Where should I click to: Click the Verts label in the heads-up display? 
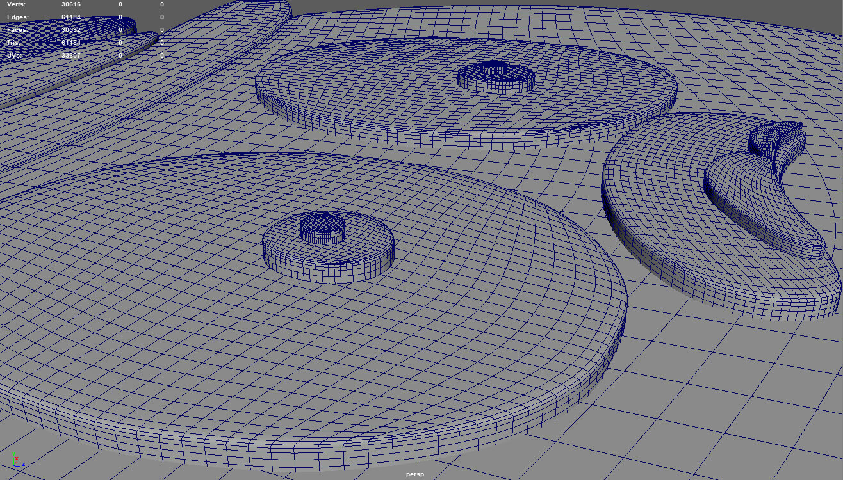tap(16, 4)
